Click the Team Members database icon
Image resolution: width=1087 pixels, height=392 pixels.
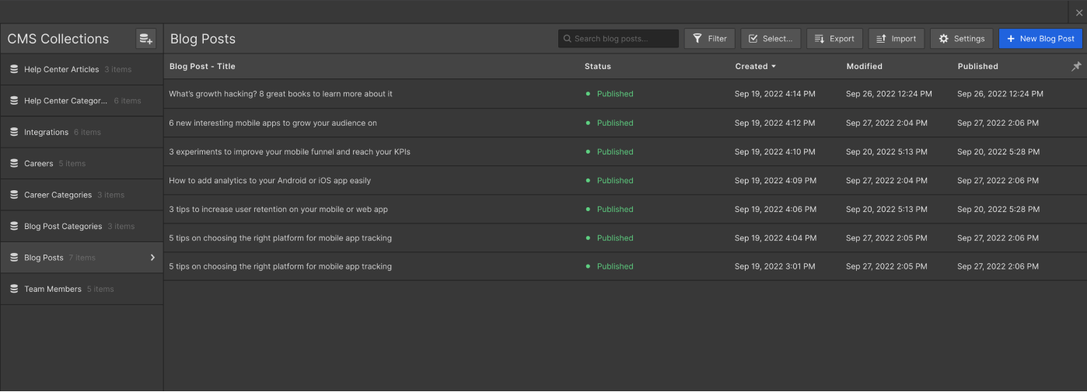tap(14, 289)
